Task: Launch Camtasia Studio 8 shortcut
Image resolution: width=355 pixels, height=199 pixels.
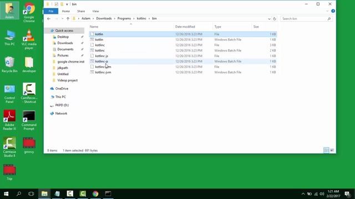Action: click(x=9, y=147)
